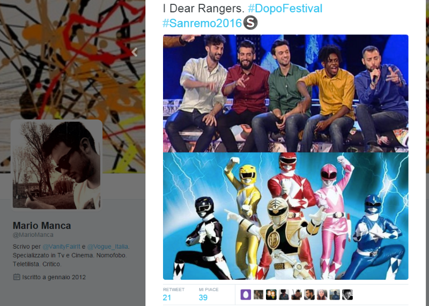Open the purple egg default avatar profile
This screenshot has height=306, width=429.
point(246,295)
